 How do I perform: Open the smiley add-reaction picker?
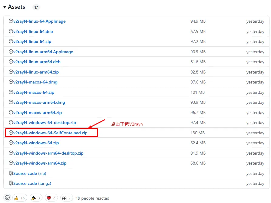[x=8, y=198]
